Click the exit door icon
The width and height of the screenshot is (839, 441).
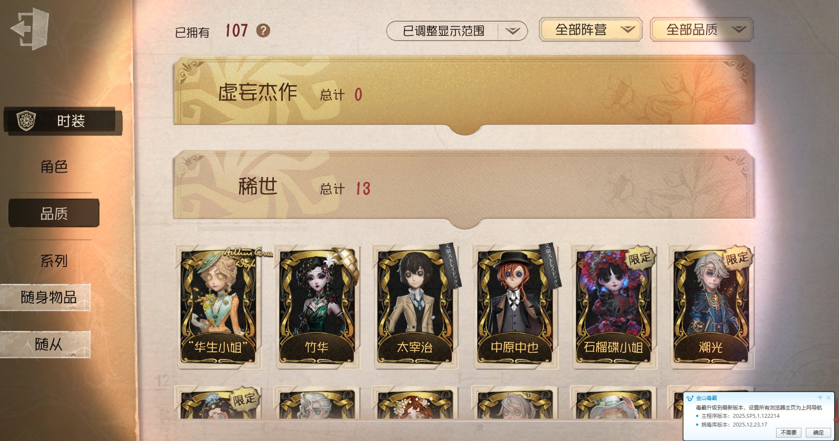[x=30, y=29]
